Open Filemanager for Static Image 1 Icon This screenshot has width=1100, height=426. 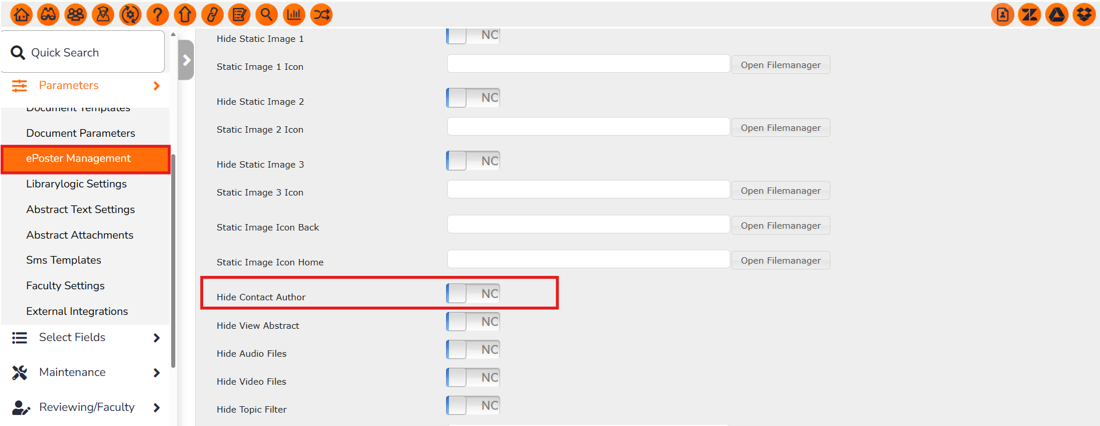(x=780, y=65)
